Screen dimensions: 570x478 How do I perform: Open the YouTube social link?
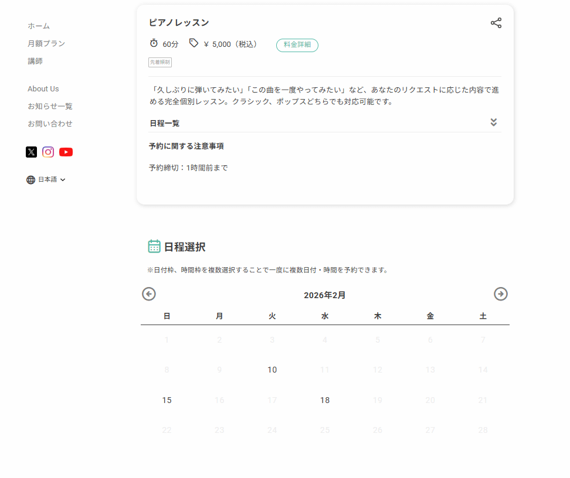click(66, 152)
